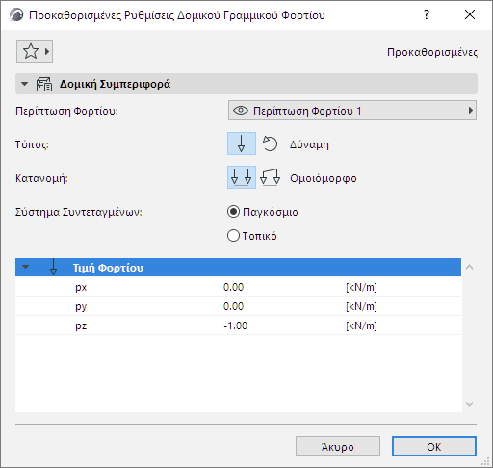Select the Moment load type icon
Screen dimensions: 493x468
tap(270, 143)
